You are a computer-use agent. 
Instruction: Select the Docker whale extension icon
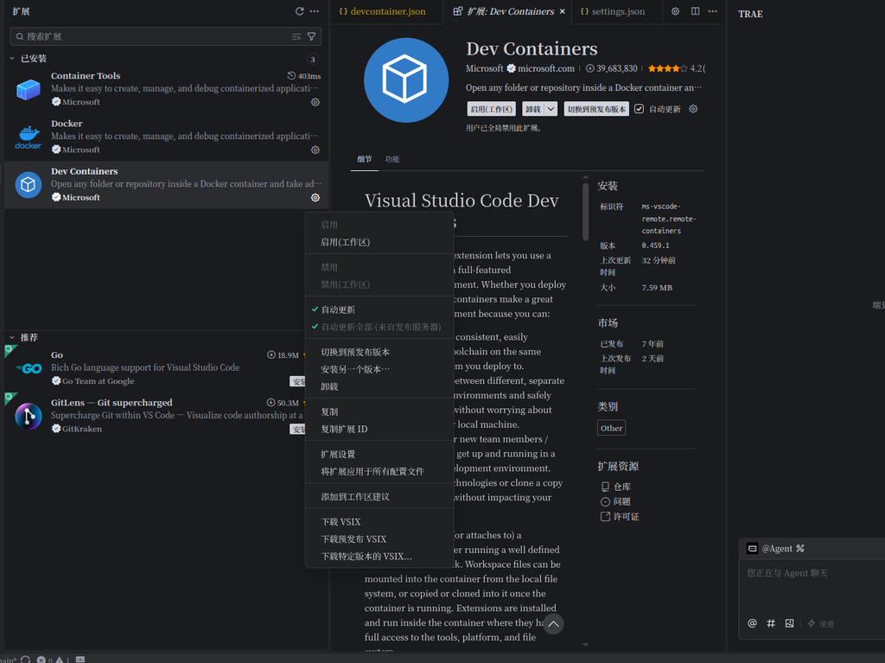click(x=29, y=137)
